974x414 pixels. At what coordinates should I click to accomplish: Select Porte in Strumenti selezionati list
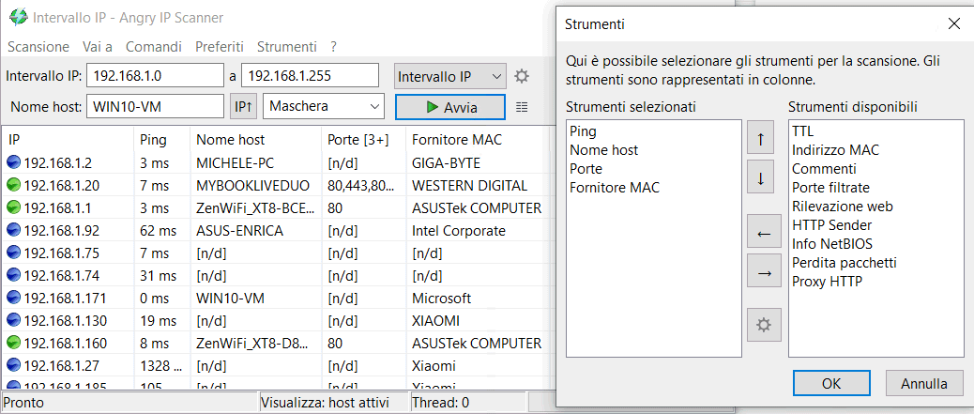click(x=586, y=168)
